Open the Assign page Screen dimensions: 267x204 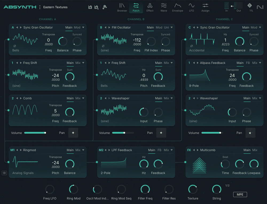[x=205, y=8]
